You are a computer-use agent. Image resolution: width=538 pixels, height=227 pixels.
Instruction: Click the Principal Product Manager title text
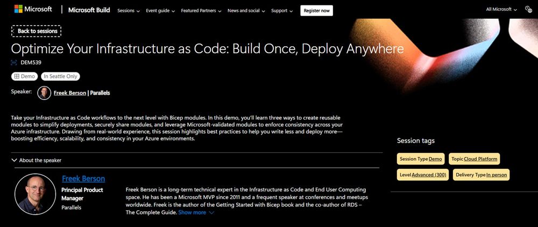point(82,194)
